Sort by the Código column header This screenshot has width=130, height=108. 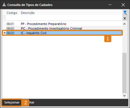(12, 13)
